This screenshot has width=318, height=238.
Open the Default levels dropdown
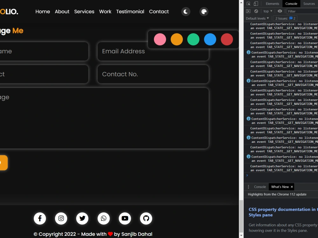pos(257,18)
